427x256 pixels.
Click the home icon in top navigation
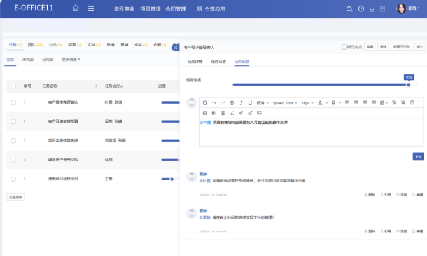(76, 9)
